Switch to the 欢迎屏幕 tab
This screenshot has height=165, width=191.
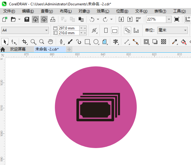click(x=18, y=49)
